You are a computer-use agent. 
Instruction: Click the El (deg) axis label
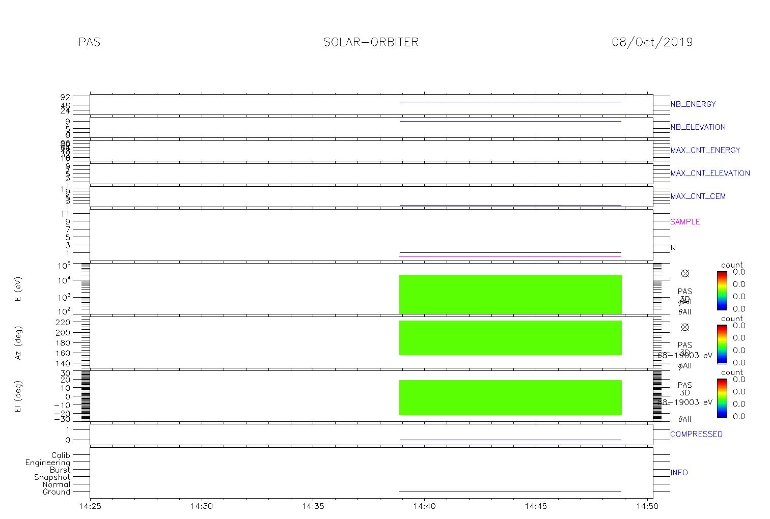pyautogui.click(x=18, y=396)
